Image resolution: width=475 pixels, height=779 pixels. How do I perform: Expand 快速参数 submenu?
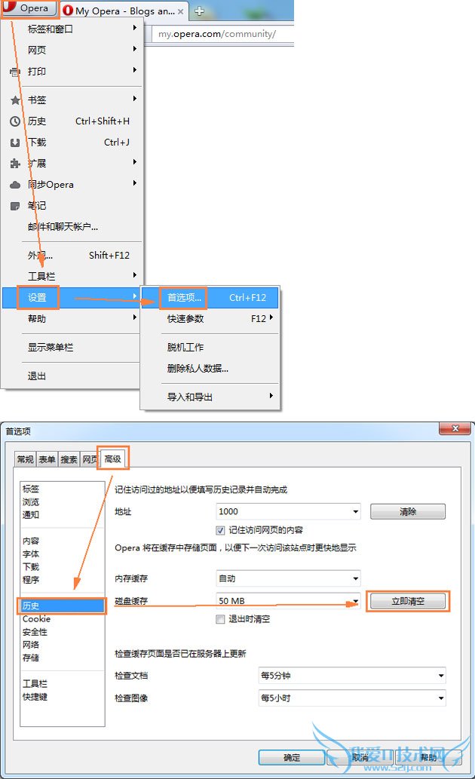point(210,318)
